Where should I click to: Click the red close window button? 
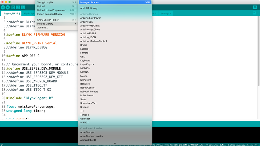click(x=2, y=2)
